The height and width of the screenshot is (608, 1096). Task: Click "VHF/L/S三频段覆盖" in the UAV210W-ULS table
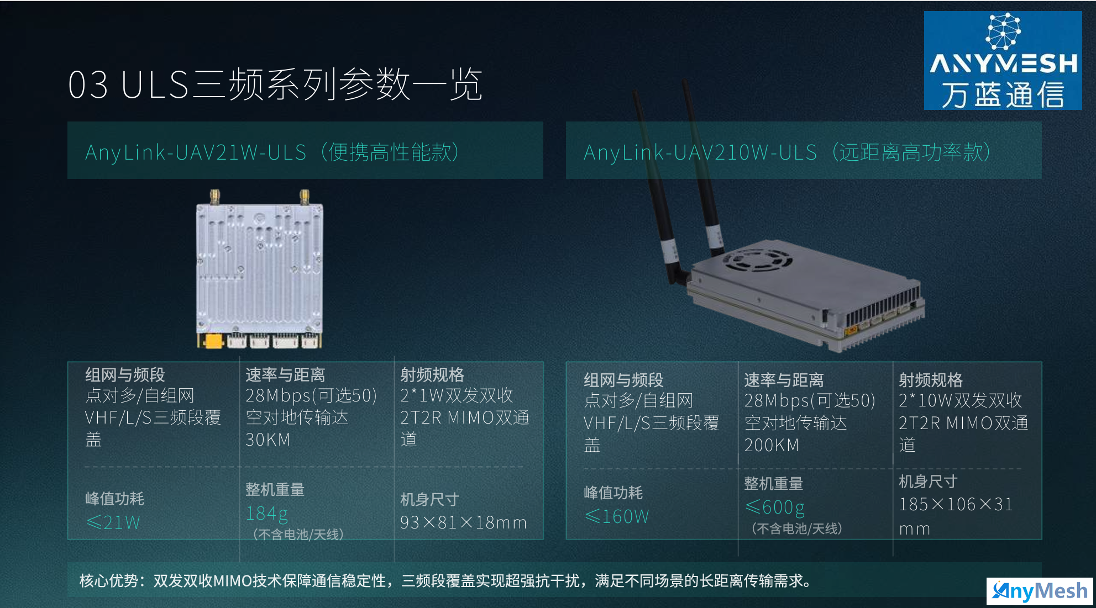tap(651, 433)
